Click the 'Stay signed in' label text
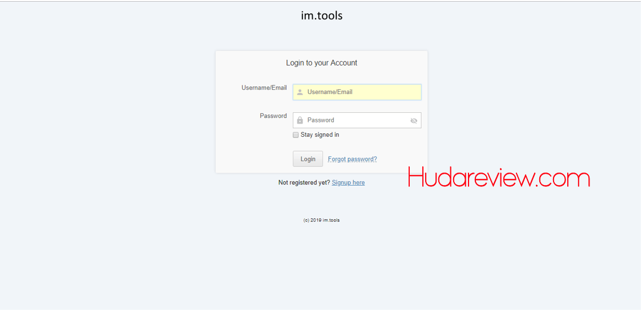Image resolution: width=642 pixels, height=311 pixels. (320, 135)
